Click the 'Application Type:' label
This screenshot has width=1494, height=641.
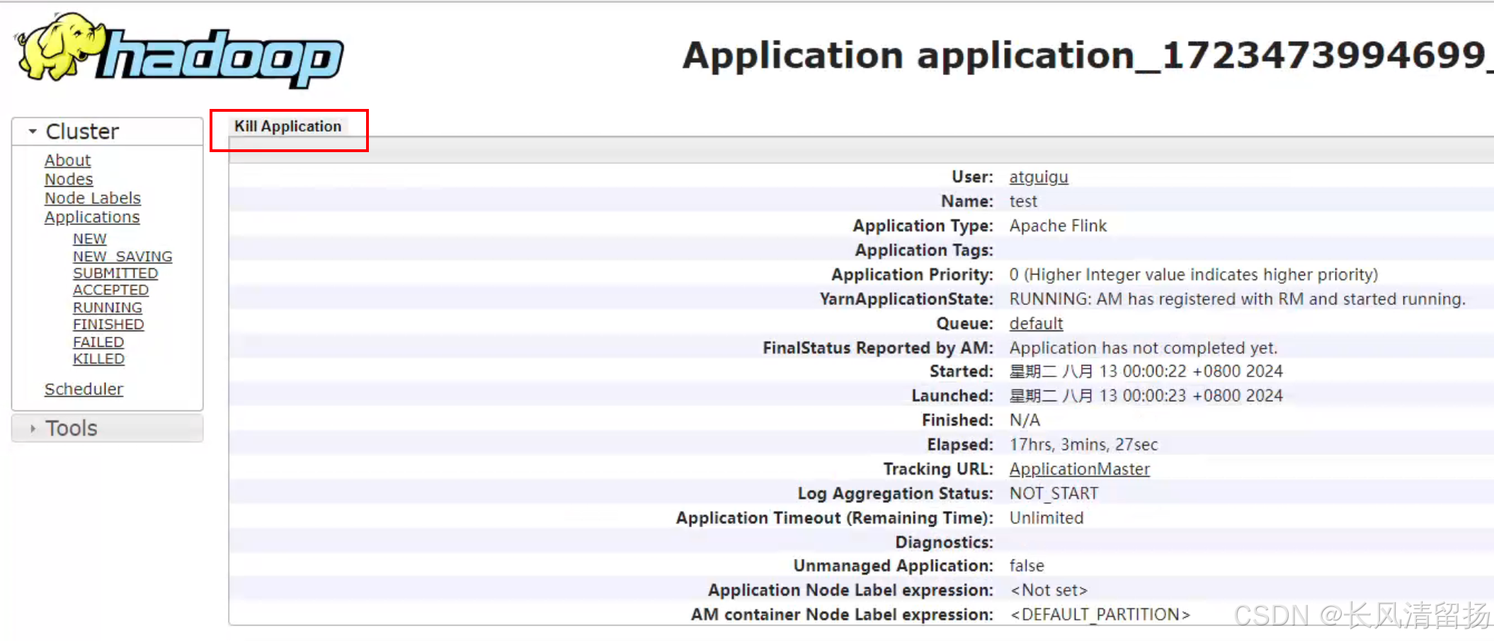coord(923,226)
